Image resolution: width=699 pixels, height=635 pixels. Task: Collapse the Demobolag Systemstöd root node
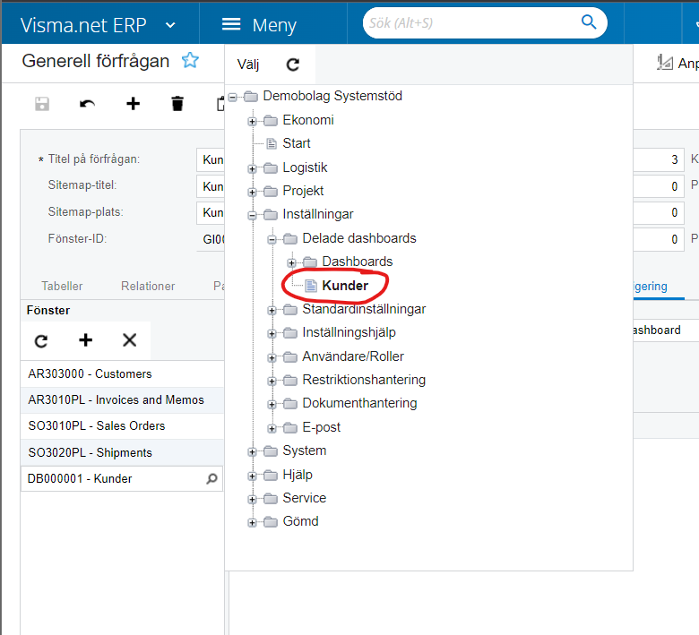pyautogui.click(x=233, y=97)
